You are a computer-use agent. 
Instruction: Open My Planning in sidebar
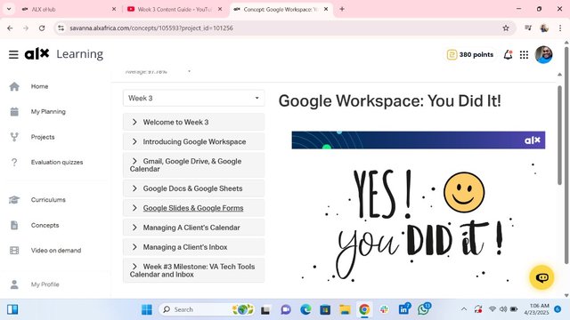(x=48, y=111)
